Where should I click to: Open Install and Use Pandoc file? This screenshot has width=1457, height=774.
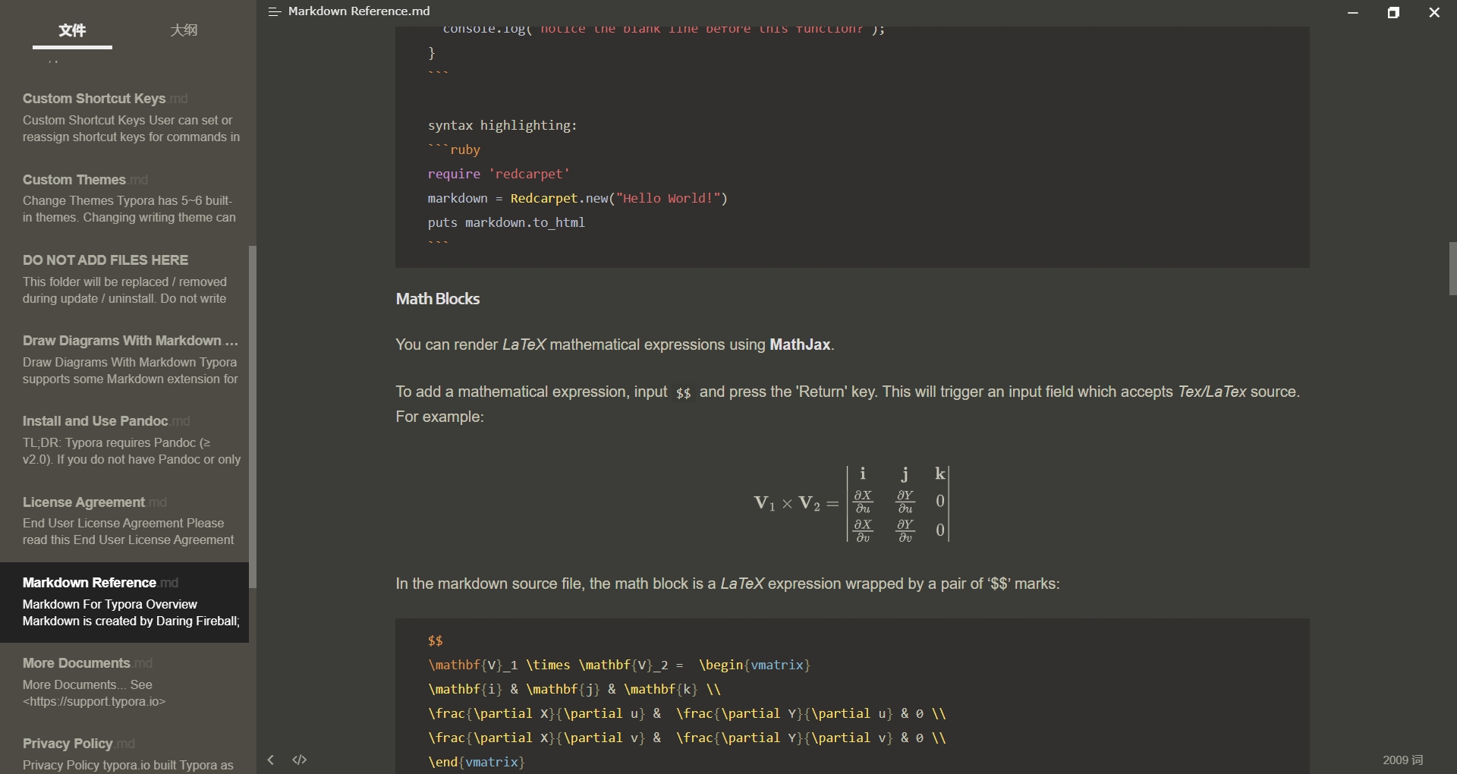click(124, 440)
